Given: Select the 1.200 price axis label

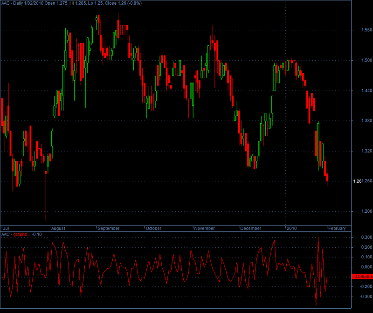Looking at the screenshot, I should pos(366,211).
